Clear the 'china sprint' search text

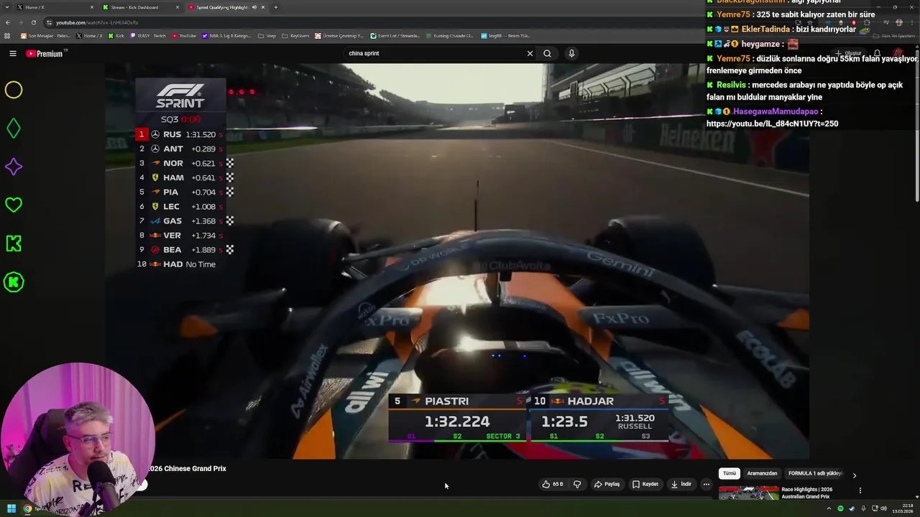click(530, 53)
